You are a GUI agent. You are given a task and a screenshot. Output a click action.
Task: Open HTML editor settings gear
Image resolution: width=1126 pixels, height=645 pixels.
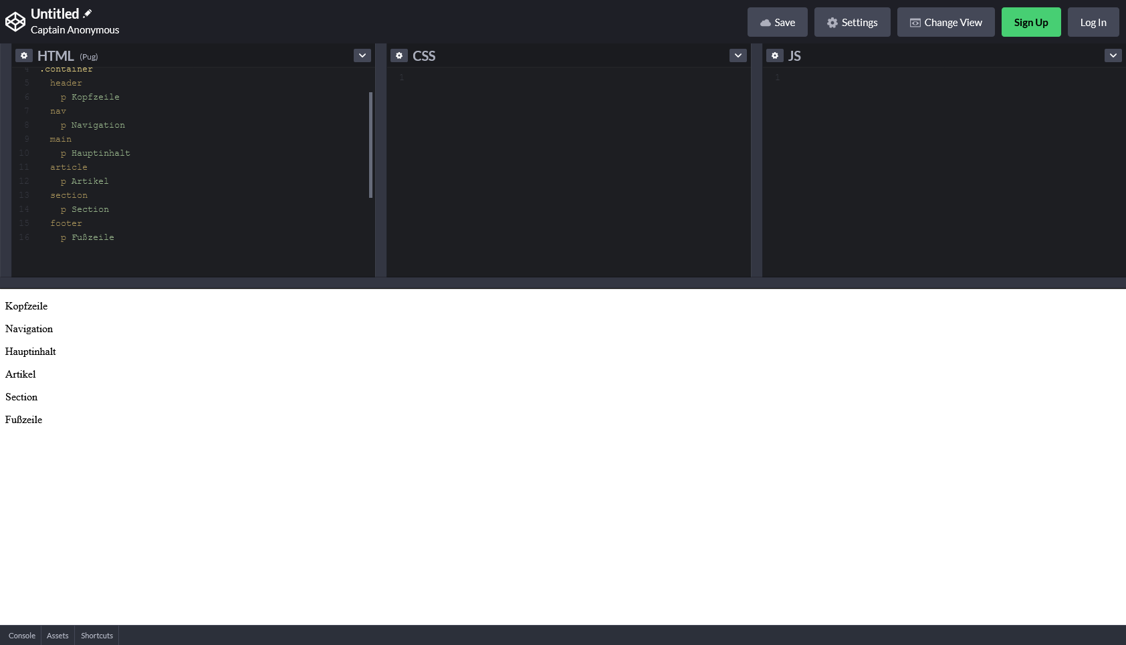pos(24,55)
